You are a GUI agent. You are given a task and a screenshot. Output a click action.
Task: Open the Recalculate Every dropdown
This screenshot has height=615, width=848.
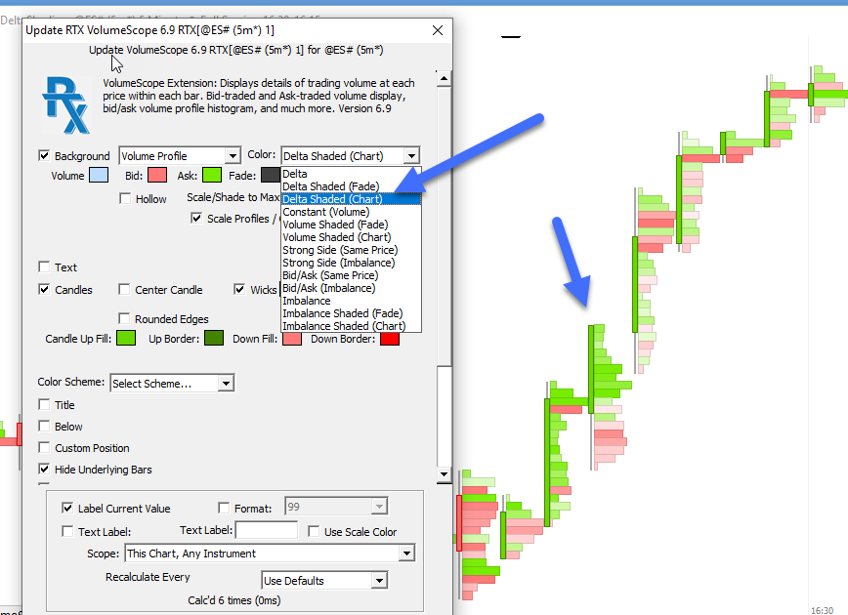324,581
